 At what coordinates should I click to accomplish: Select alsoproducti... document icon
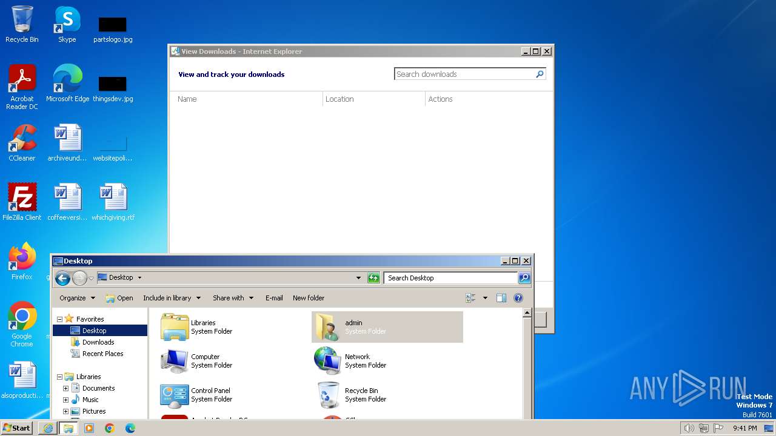(x=22, y=380)
